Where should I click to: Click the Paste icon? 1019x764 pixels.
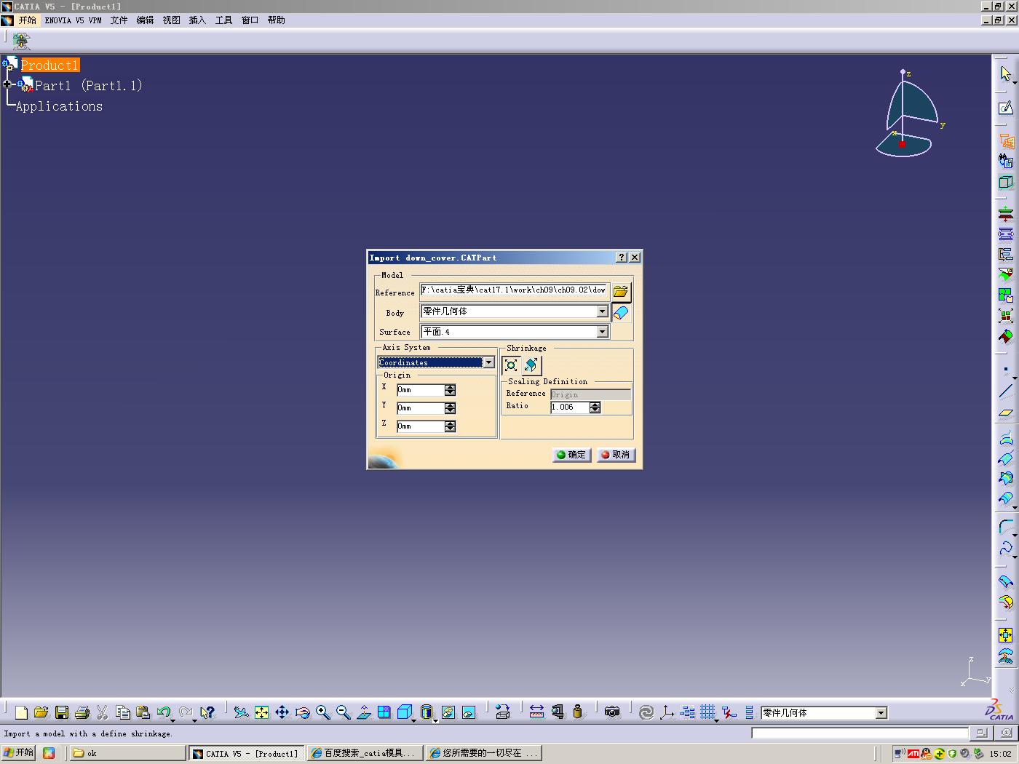coord(143,712)
